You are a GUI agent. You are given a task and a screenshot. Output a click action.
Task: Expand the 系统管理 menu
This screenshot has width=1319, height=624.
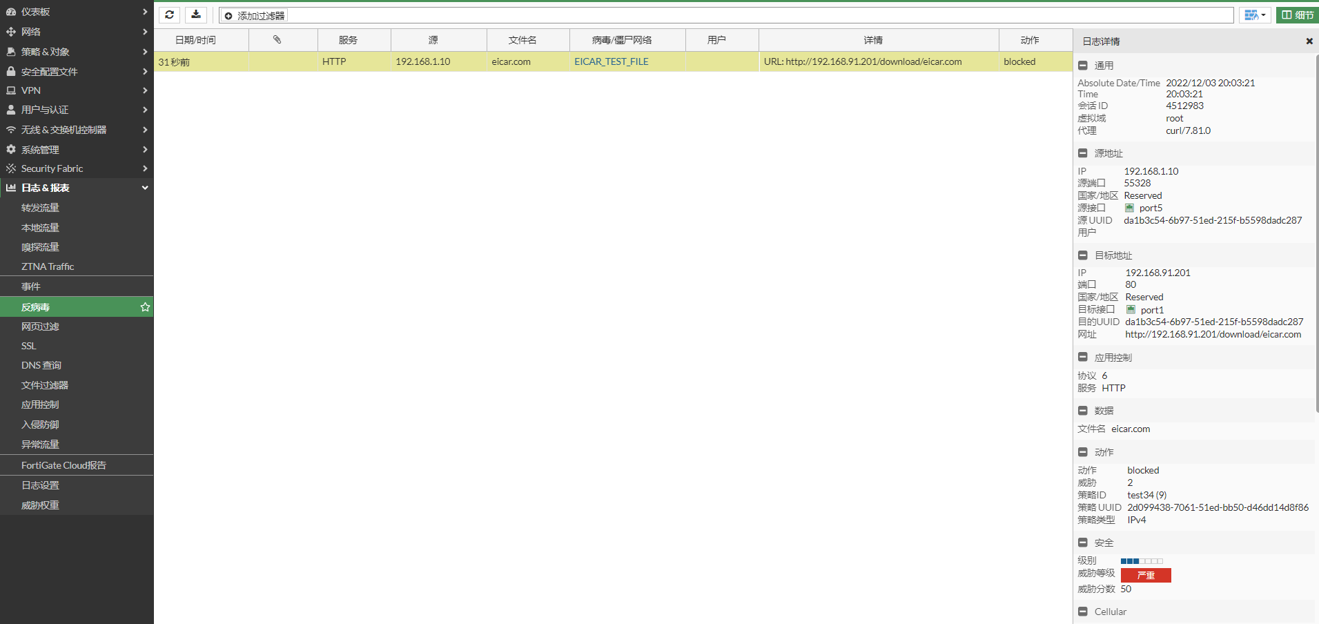click(77, 150)
